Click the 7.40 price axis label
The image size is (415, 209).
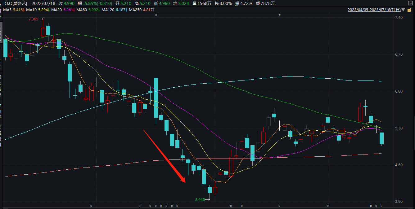point(398,18)
